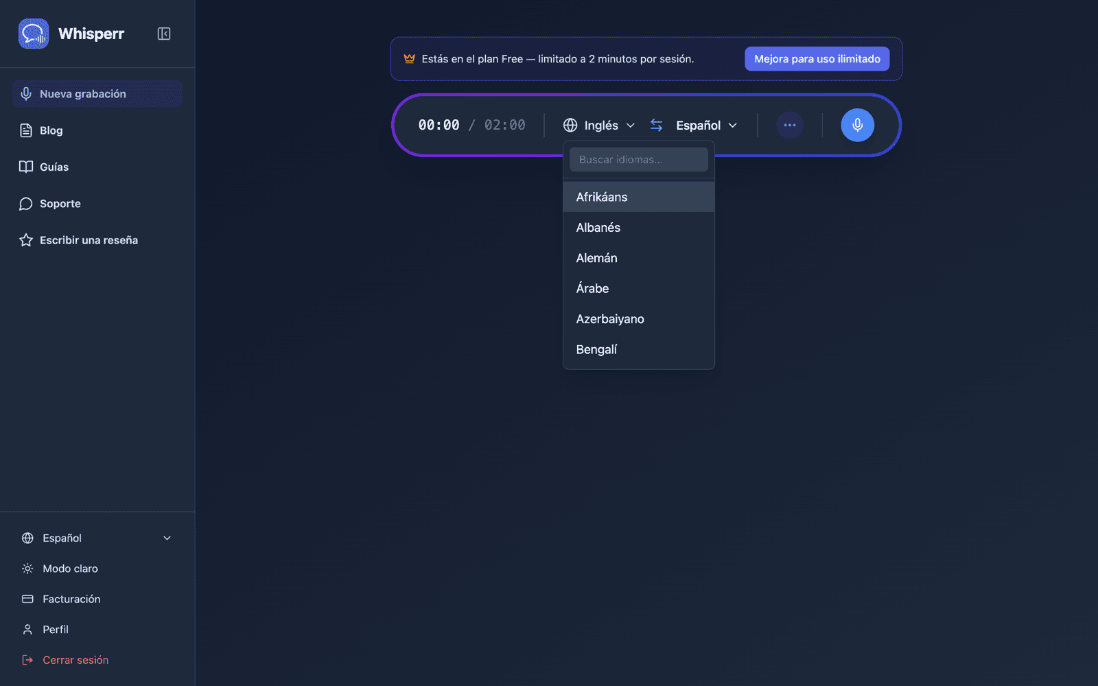1098x686 pixels.
Task: Select Afrikáans from the language list
Action: (x=639, y=197)
